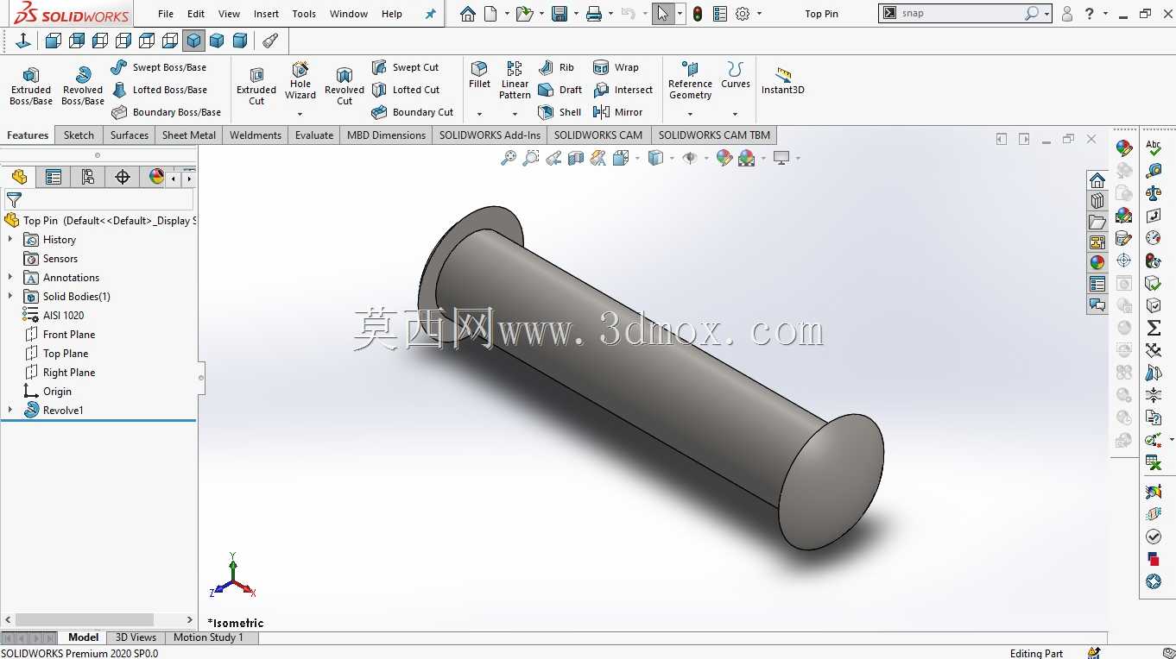Open the File menu
Viewport: 1176px width, 659px height.
tap(166, 14)
